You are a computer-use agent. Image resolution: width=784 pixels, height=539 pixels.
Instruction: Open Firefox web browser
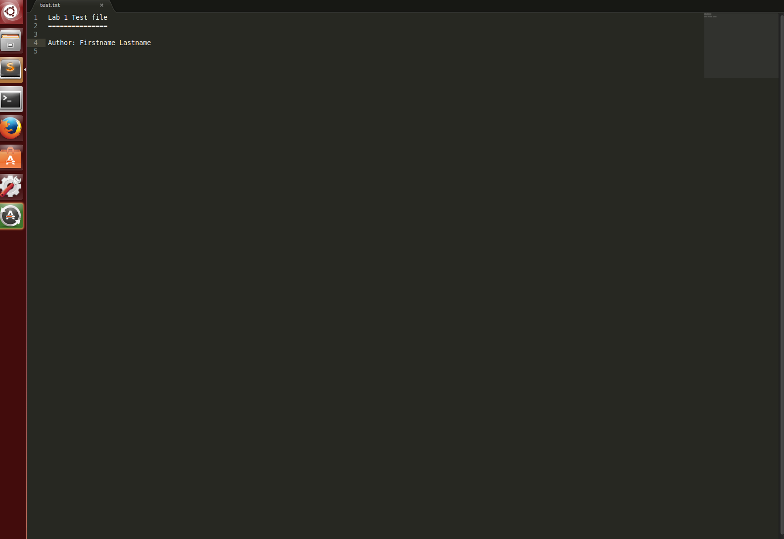(x=11, y=128)
